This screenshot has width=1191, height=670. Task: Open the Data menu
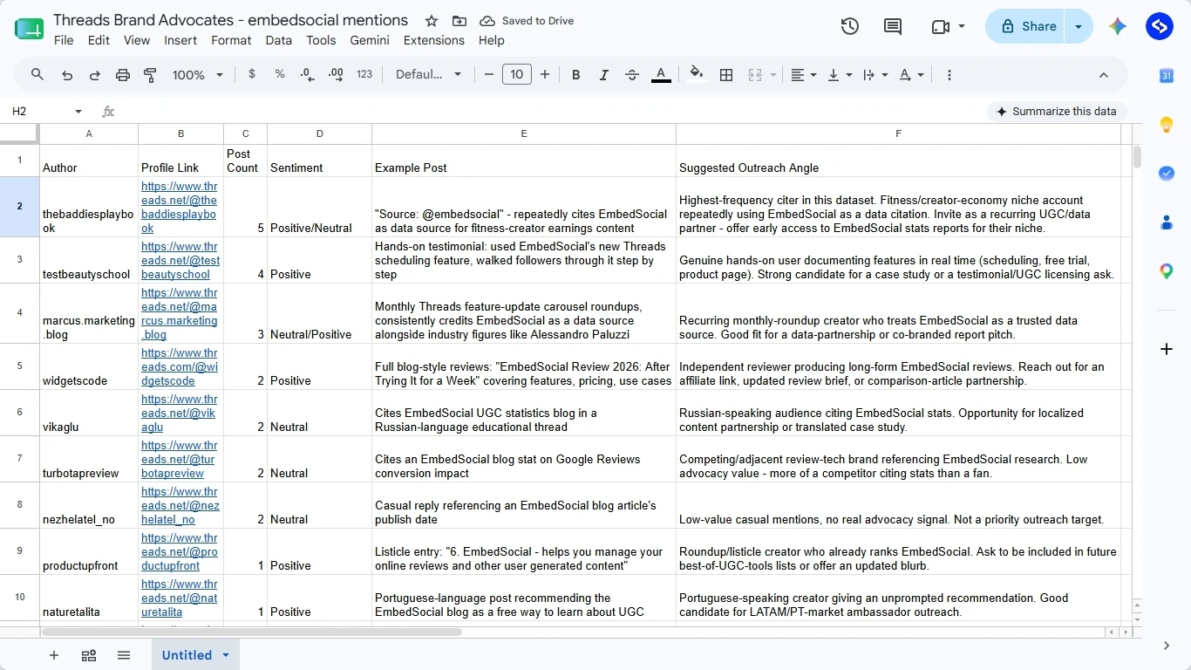(279, 40)
